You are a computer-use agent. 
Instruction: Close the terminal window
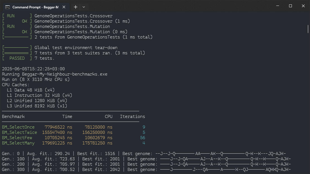pyautogui.click(x=303, y=6)
